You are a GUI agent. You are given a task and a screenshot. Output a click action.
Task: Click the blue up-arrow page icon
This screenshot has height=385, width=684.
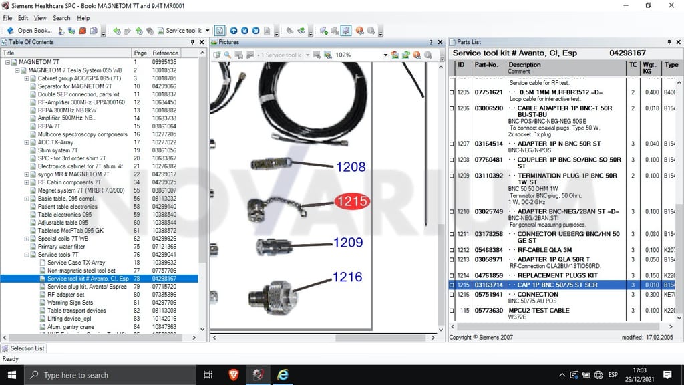tap(234, 31)
